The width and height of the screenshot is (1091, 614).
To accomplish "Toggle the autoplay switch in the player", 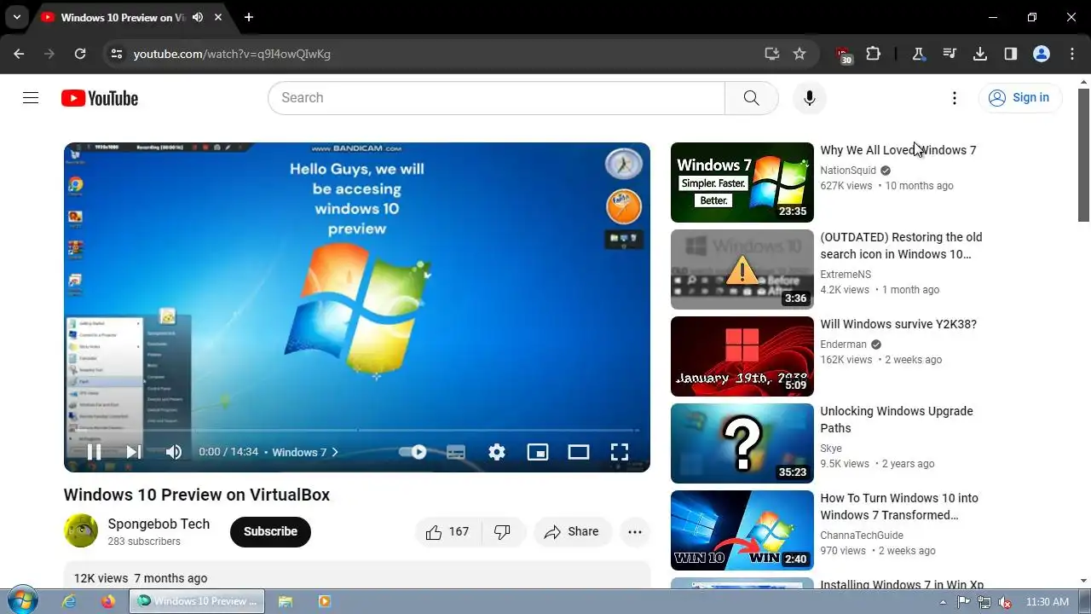I will 413,452.
